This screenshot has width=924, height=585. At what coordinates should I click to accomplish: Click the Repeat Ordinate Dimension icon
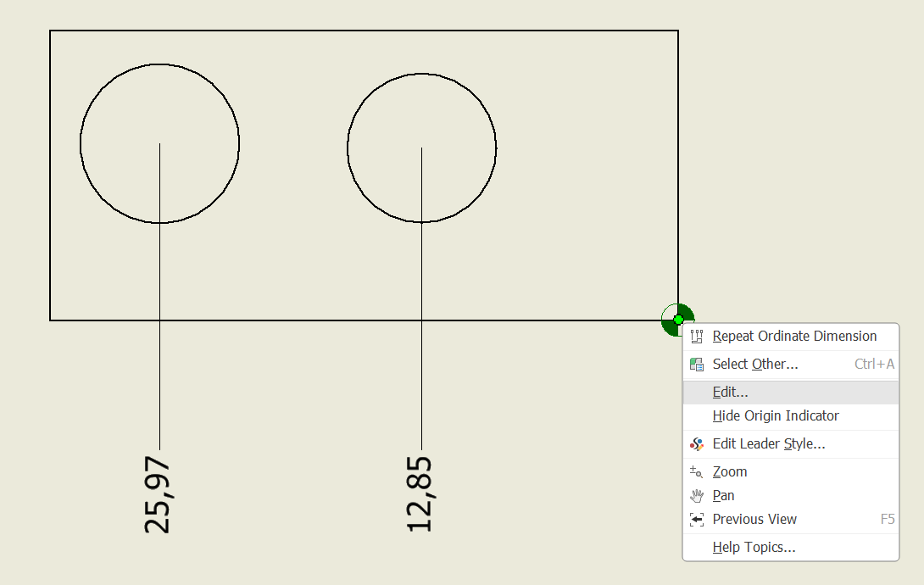click(x=697, y=337)
